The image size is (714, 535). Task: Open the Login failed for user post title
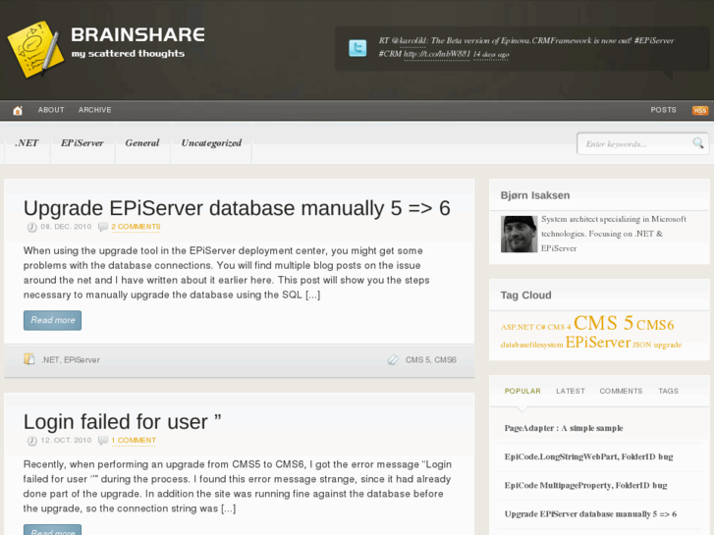(x=122, y=422)
